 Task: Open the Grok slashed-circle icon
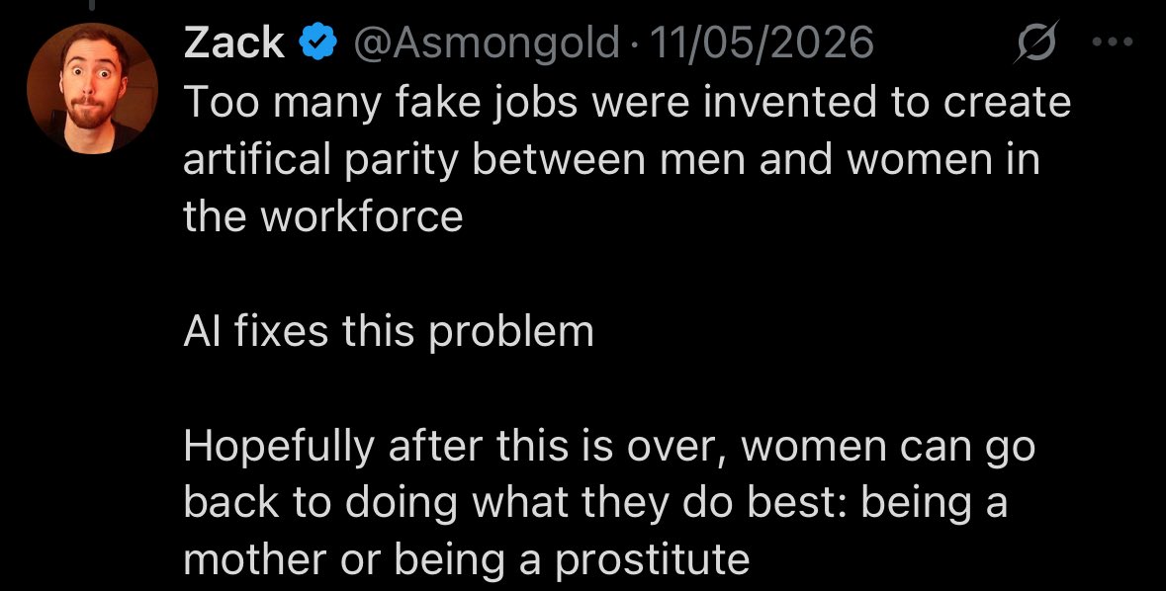tap(1035, 42)
